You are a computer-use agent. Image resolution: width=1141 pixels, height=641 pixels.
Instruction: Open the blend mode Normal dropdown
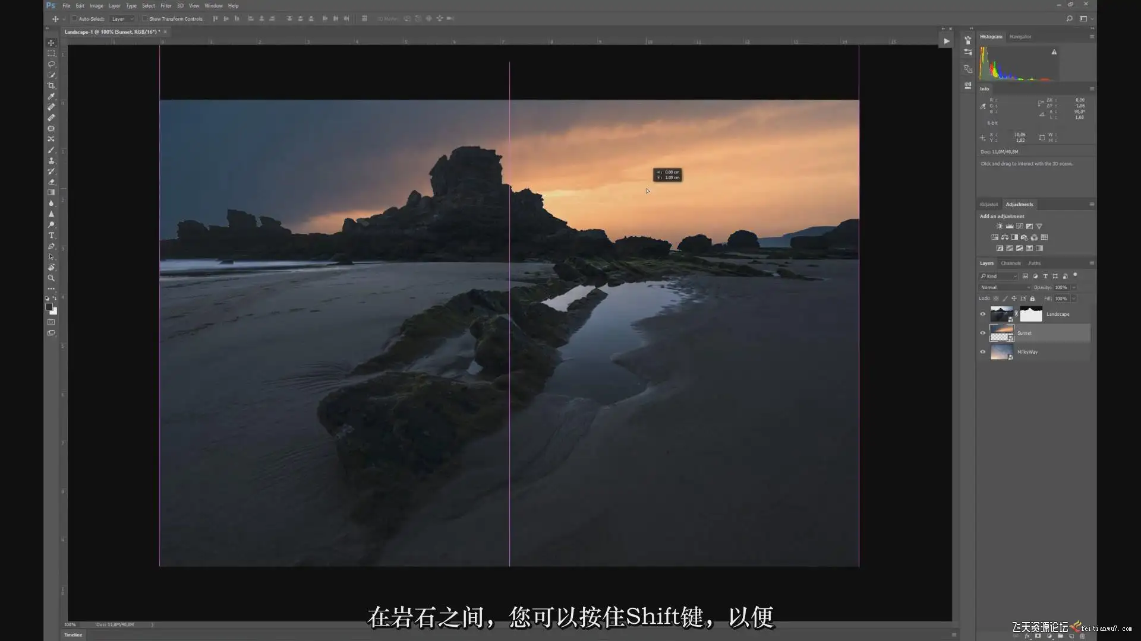(x=1006, y=287)
